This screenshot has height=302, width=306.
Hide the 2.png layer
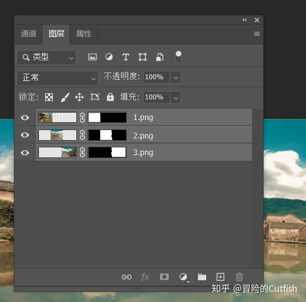25,135
